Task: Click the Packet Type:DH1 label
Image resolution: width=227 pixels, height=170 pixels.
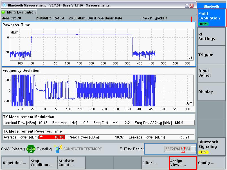Action: click(x=154, y=18)
